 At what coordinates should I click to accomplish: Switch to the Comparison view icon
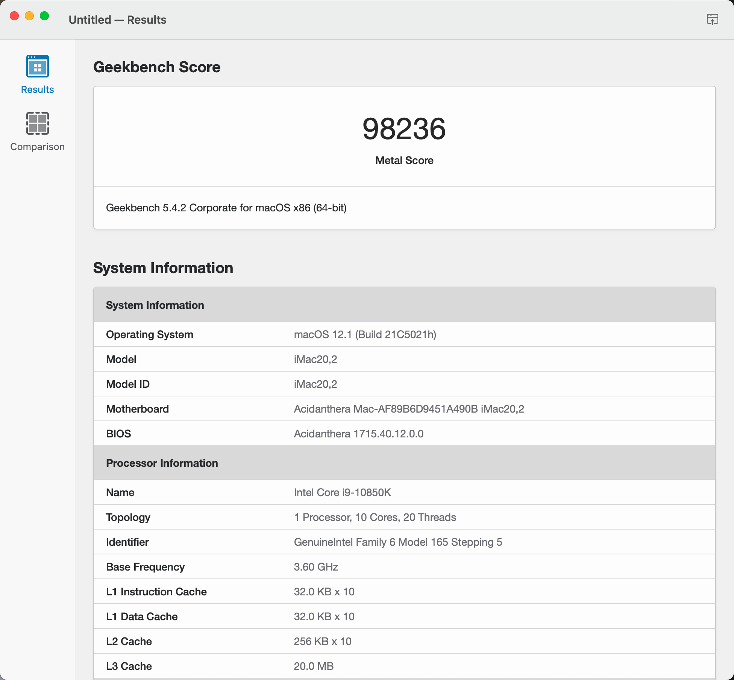click(x=37, y=123)
